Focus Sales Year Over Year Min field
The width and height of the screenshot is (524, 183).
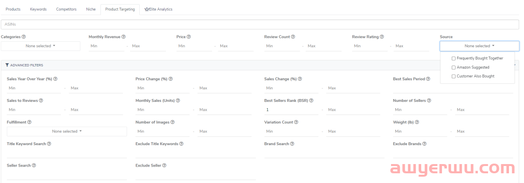point(34,88)
